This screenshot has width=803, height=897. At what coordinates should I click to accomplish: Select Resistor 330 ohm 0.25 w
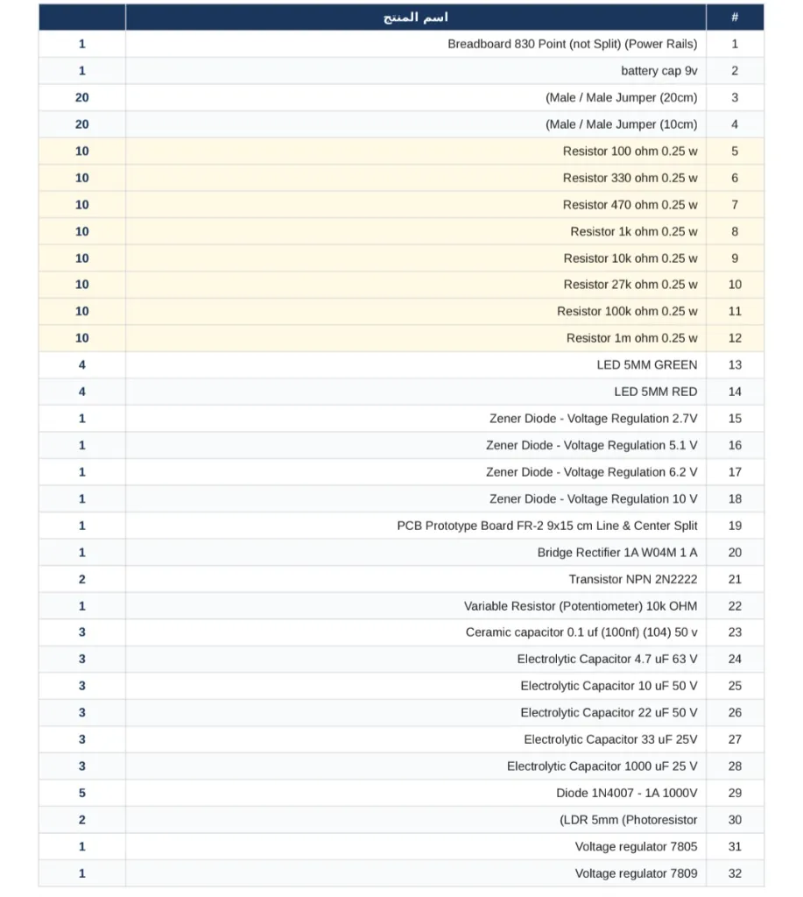tap(630, 178)
